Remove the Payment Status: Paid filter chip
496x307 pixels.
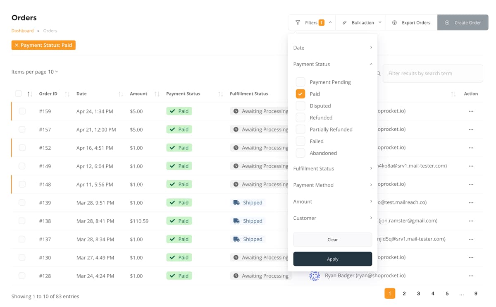17,45
